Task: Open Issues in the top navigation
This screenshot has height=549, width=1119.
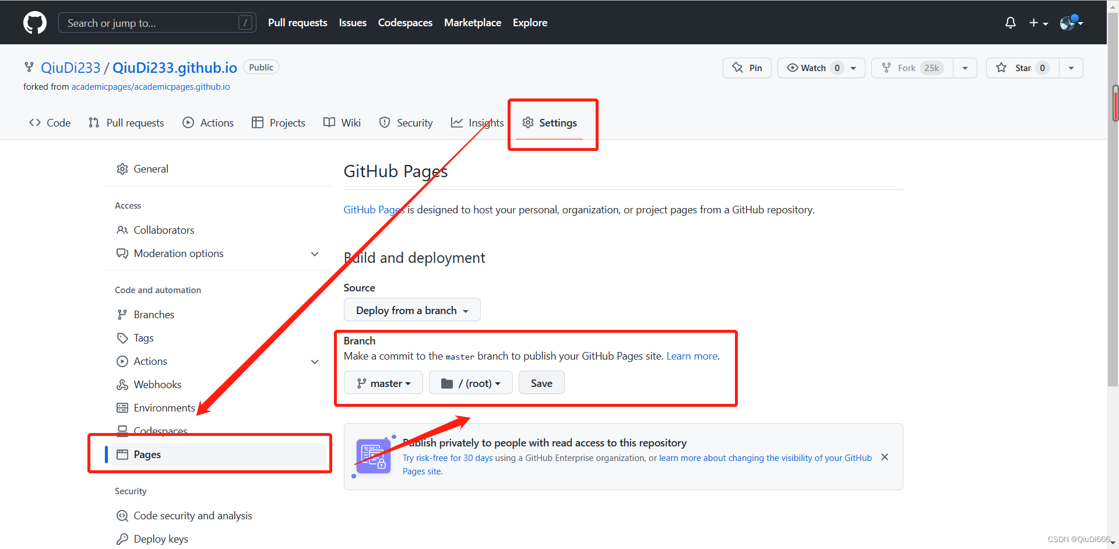Action: pos(353,23)
